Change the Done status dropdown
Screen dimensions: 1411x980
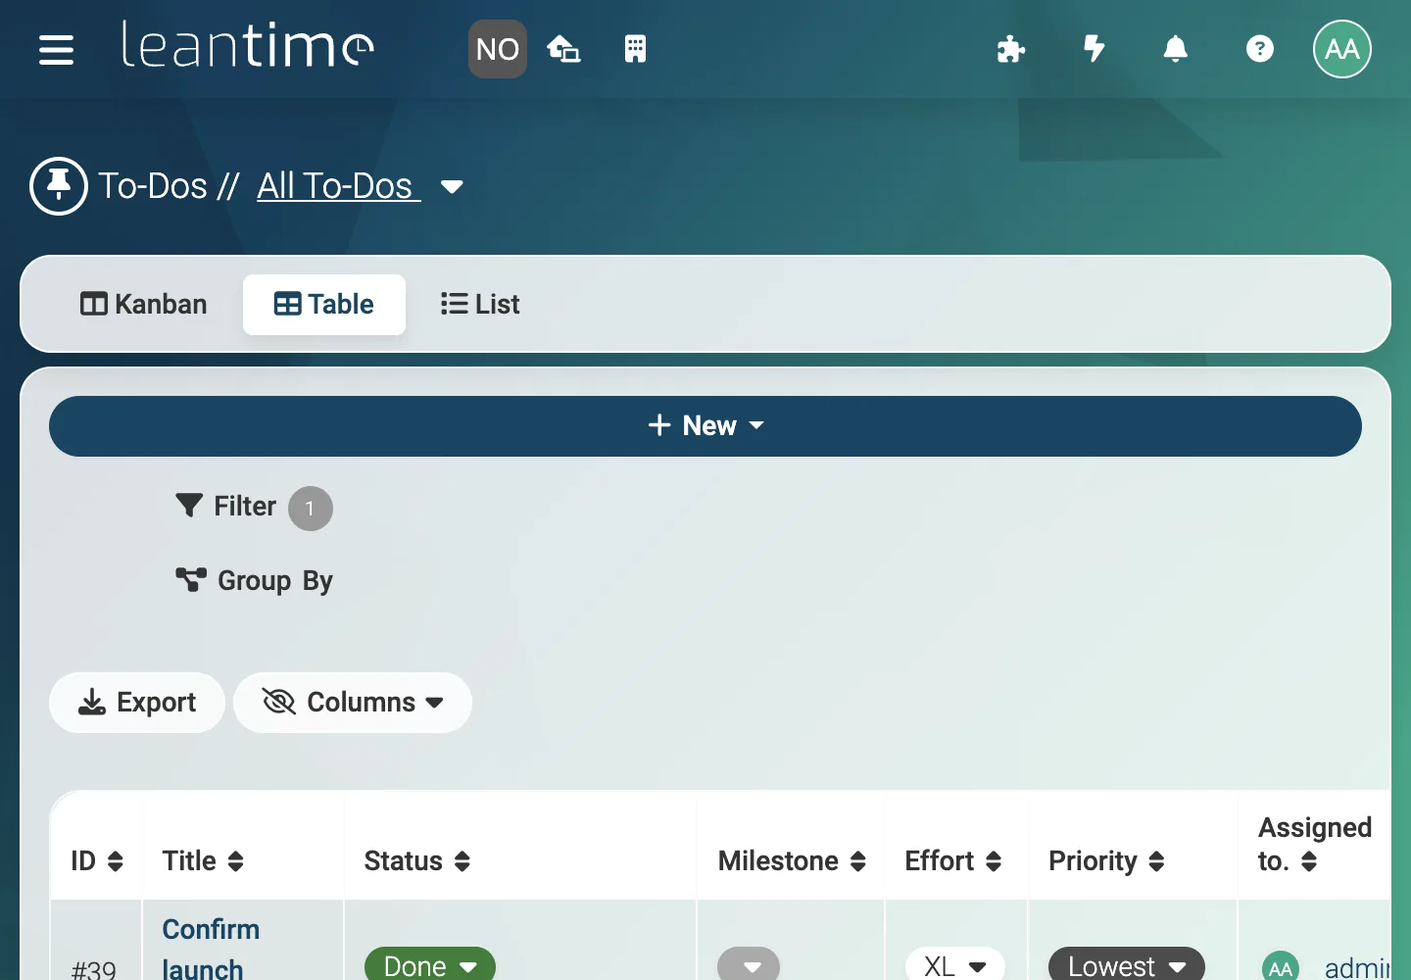[x=430, y=965]
